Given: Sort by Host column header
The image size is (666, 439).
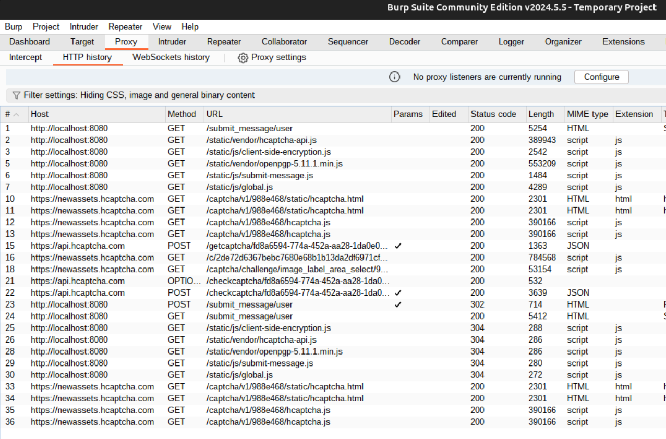Looking at the screenshot, I should (96, 114).
